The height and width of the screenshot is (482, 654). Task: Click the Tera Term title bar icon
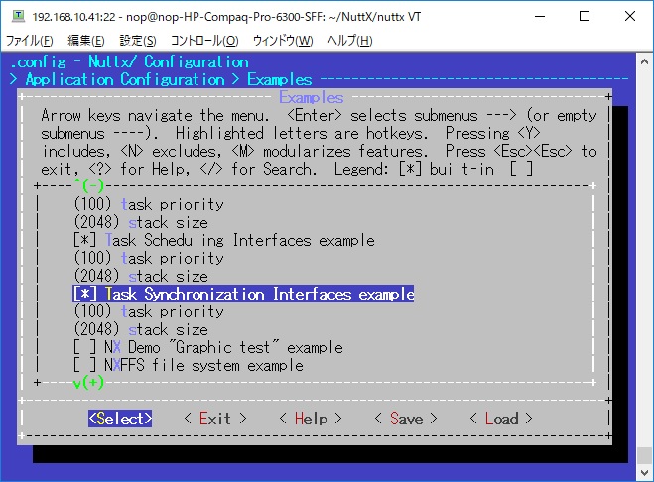pyautogui.click(x=18, y=16)
